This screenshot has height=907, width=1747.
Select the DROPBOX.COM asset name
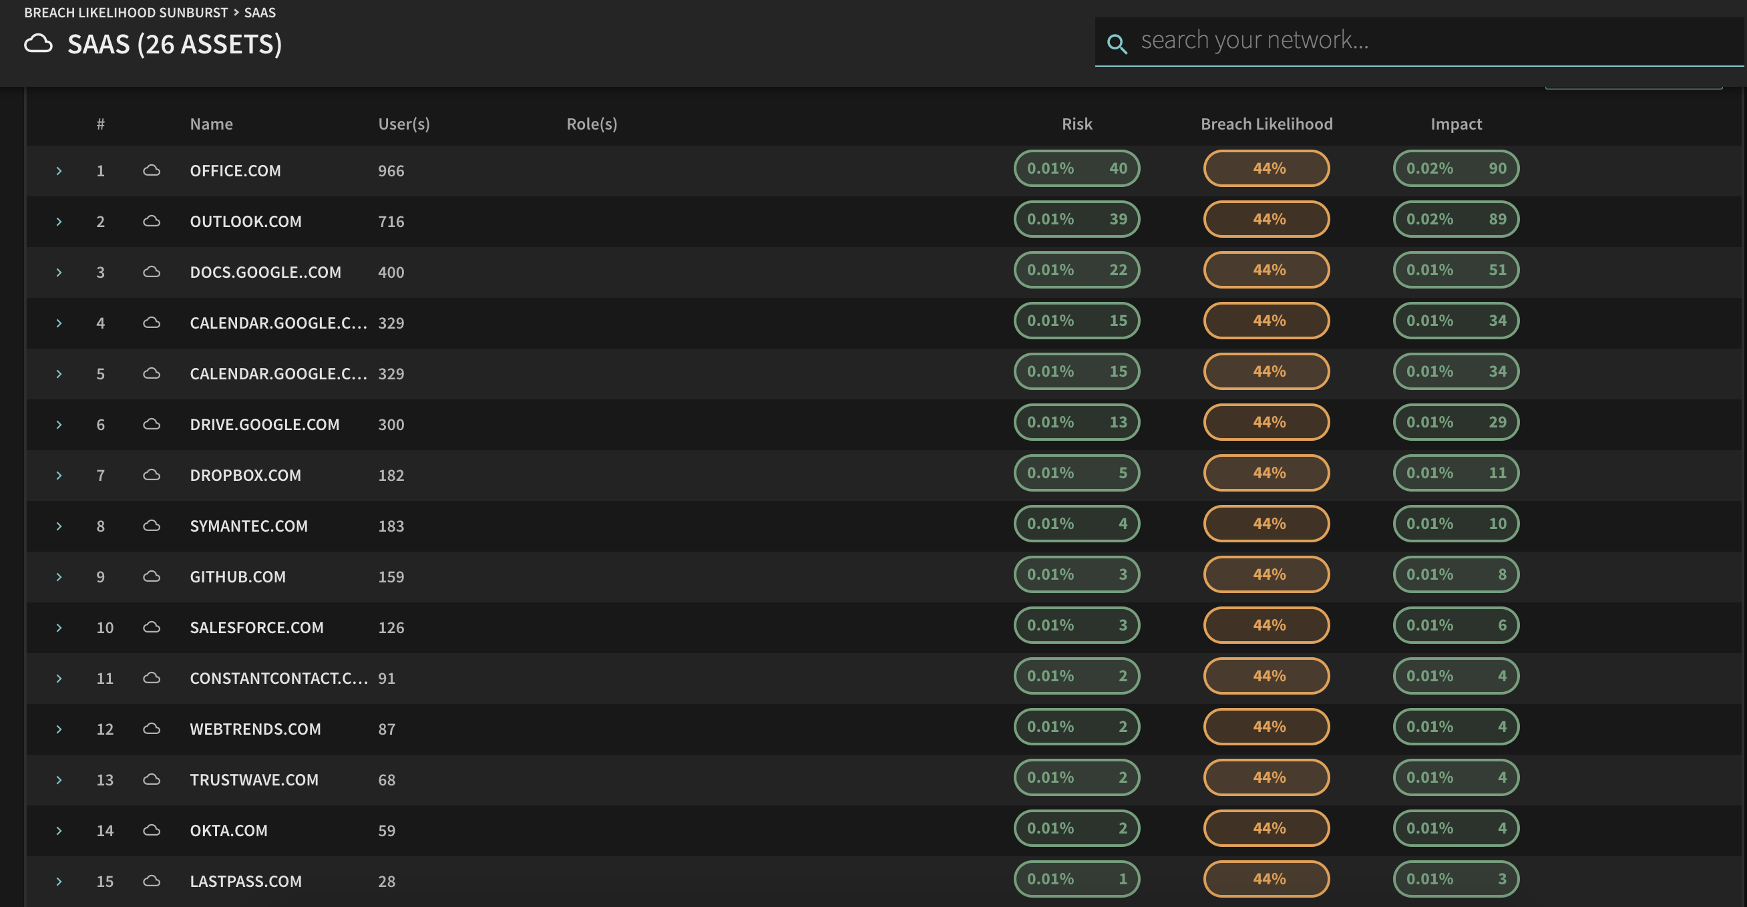(x=245, y=476)
